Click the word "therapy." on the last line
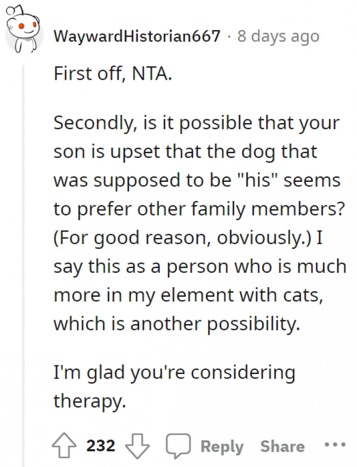 coord(89,401)
